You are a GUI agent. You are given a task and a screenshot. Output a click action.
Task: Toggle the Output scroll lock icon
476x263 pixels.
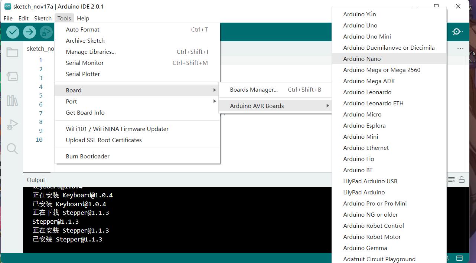pyautogui.click(x=462, y=180)
